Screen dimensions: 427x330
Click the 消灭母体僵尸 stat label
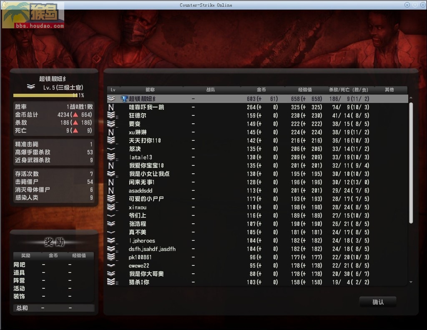point(33,189)
